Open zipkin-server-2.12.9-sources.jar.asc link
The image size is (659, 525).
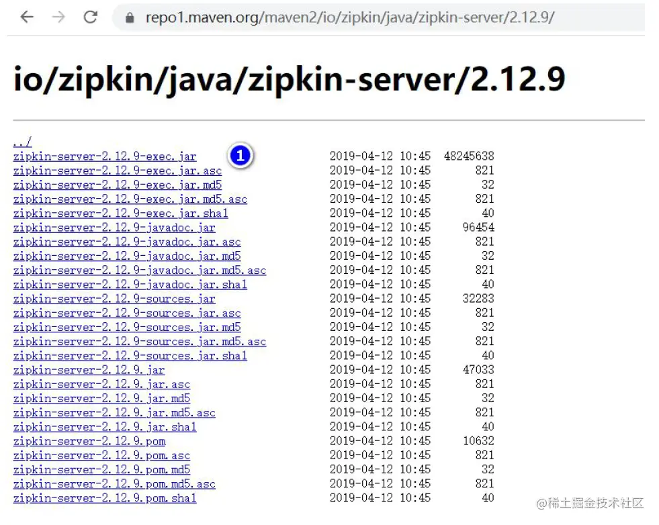click(x=127, y=314)
